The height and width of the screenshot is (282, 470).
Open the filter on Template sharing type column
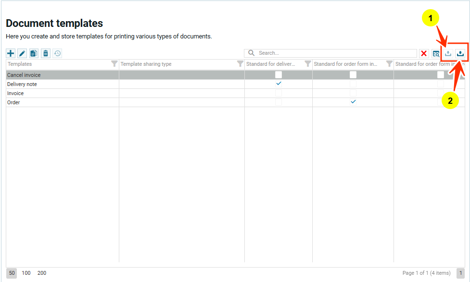click(x=240, y=64)
